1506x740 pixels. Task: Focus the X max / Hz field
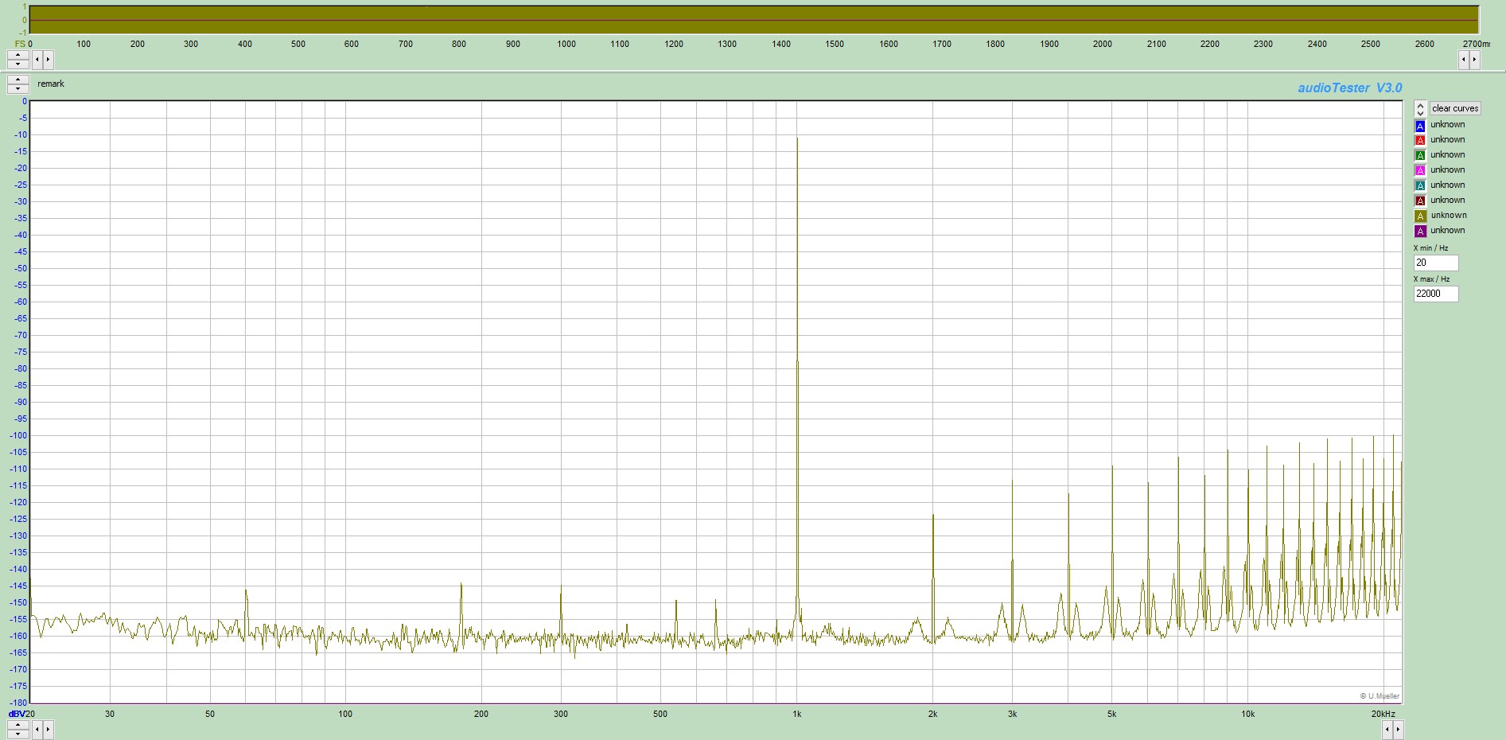[x=1436, y=294]
